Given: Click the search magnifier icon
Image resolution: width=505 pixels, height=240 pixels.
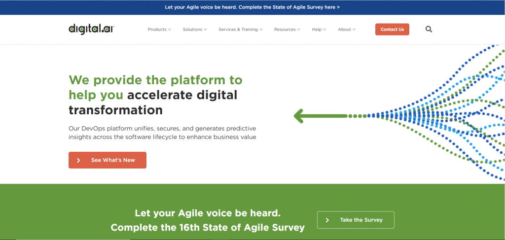Looking at the screenshot, I should tap(429, 30).
